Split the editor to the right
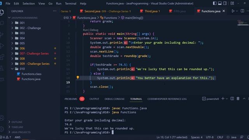The image size is (249, 140). (242, 11)
